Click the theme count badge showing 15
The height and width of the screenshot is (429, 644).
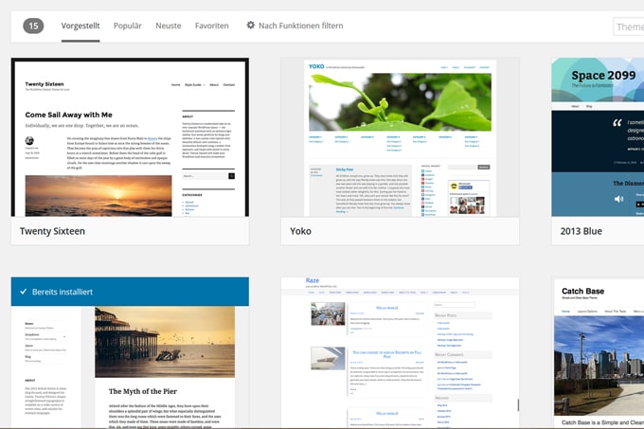point(33,26)
